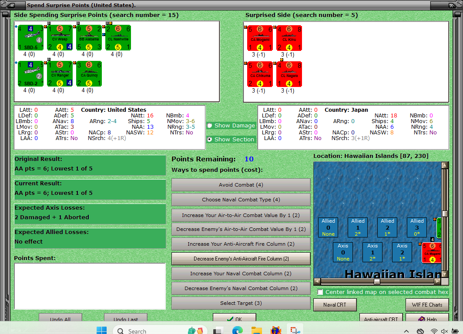The height and width of the screenshot is (334, 463).
Task: Click the Allied 2 sea box on map
Action: point(387,227)
